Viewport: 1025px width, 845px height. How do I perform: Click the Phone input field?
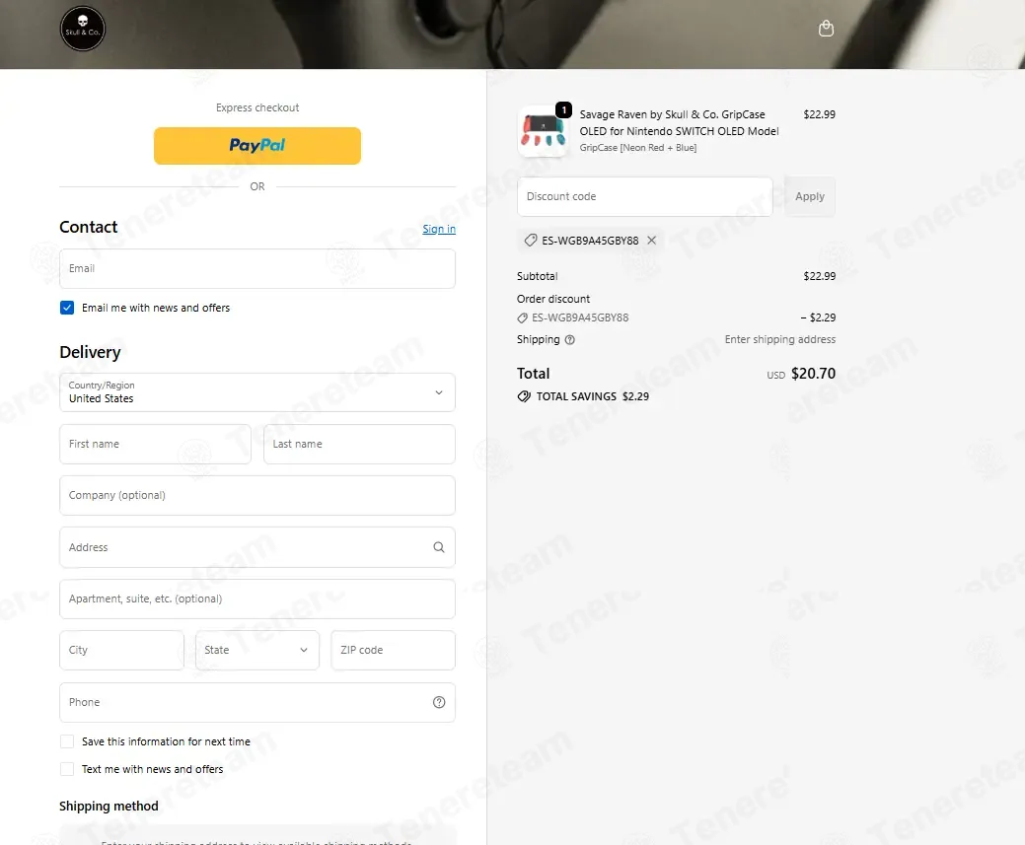pyautogui.click(x=256, y=703)
